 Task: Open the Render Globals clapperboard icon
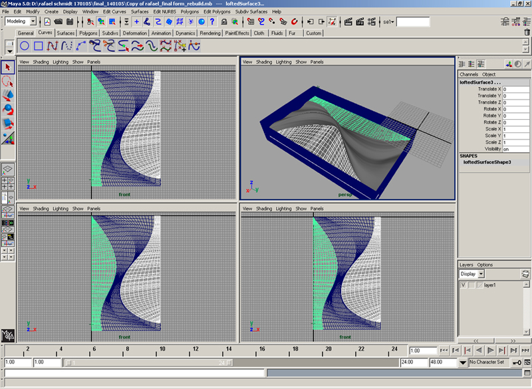[372, 22]
